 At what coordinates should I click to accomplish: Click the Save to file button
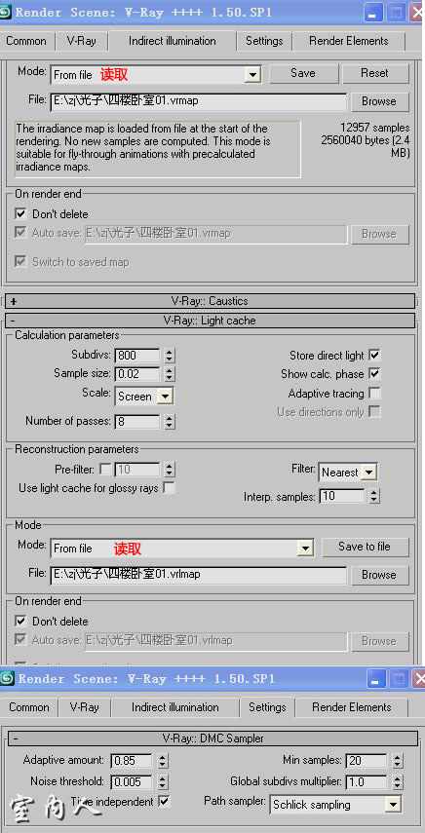(365, 547)
